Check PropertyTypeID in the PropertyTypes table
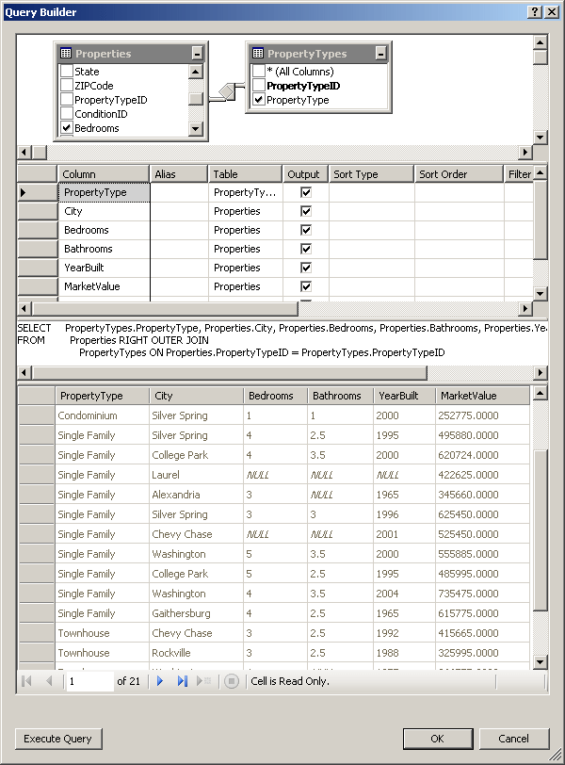This screenshot has width=565, height=765. pyautogui.click(x=259, y=86)
